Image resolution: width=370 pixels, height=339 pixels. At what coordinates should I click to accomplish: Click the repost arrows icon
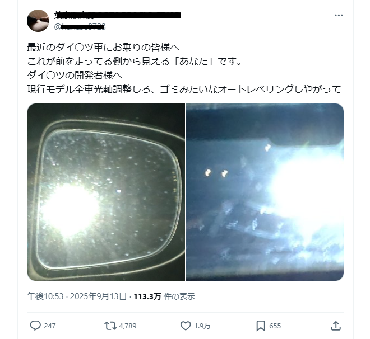[x=110, y=326]
